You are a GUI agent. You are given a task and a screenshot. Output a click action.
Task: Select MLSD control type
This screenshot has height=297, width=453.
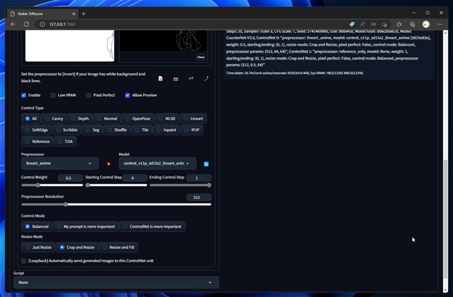(x=167, y=119)
